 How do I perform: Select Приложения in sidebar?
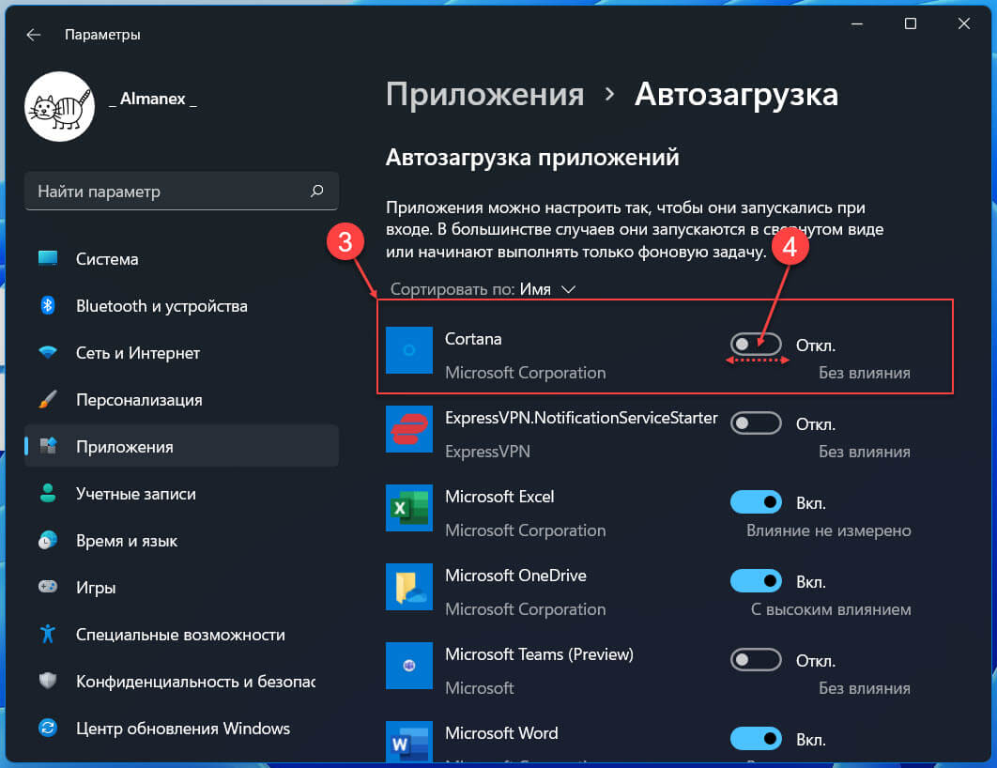pos(181,446)
